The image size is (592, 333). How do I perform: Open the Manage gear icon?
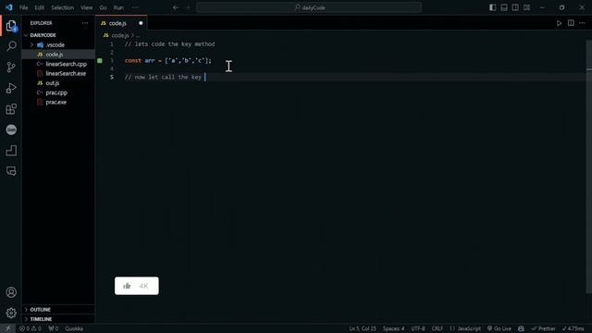click(x=11, y=313)
